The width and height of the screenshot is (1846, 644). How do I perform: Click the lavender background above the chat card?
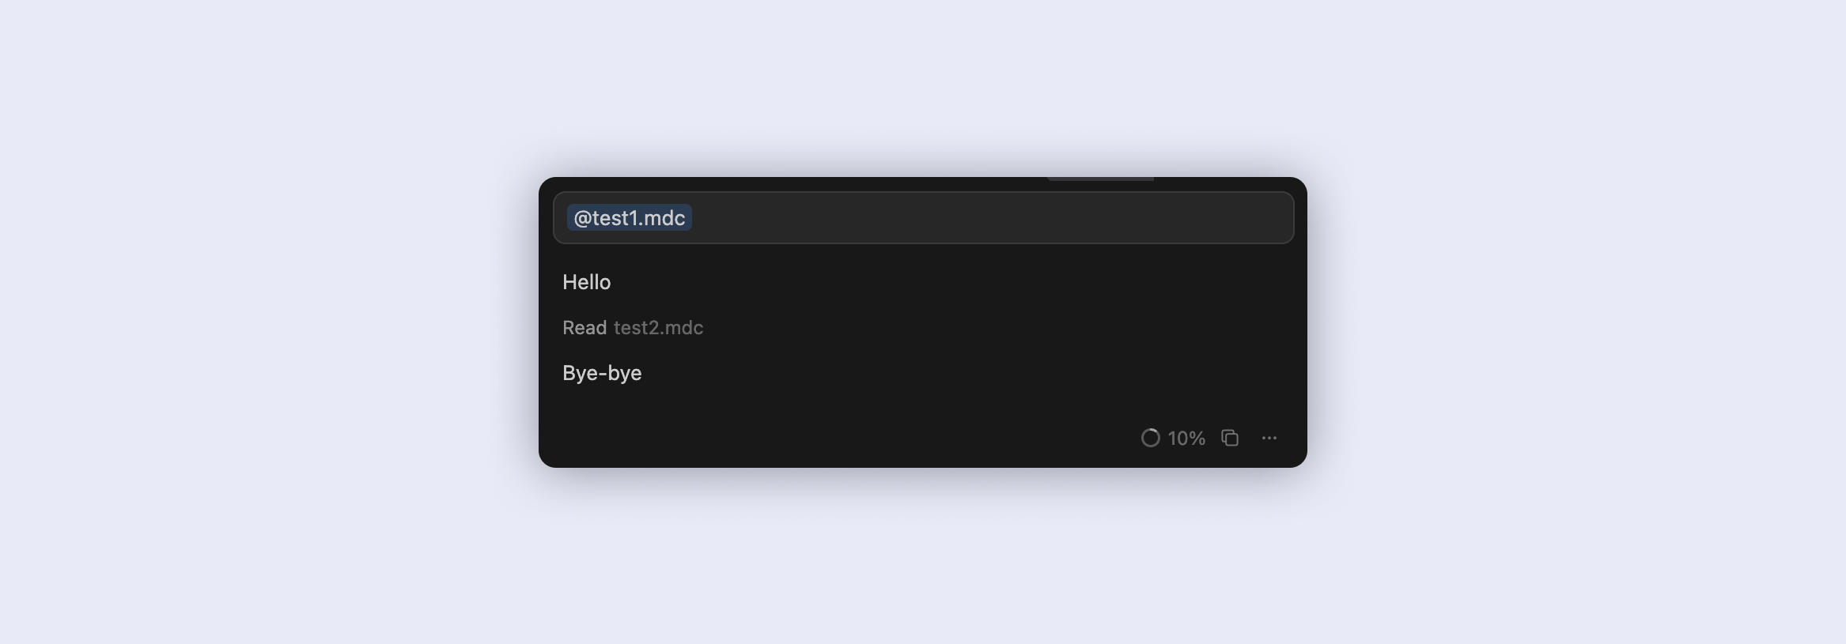[922, 87]
